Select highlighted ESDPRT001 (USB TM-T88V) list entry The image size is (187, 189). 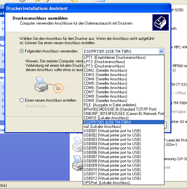coord(124,122)
